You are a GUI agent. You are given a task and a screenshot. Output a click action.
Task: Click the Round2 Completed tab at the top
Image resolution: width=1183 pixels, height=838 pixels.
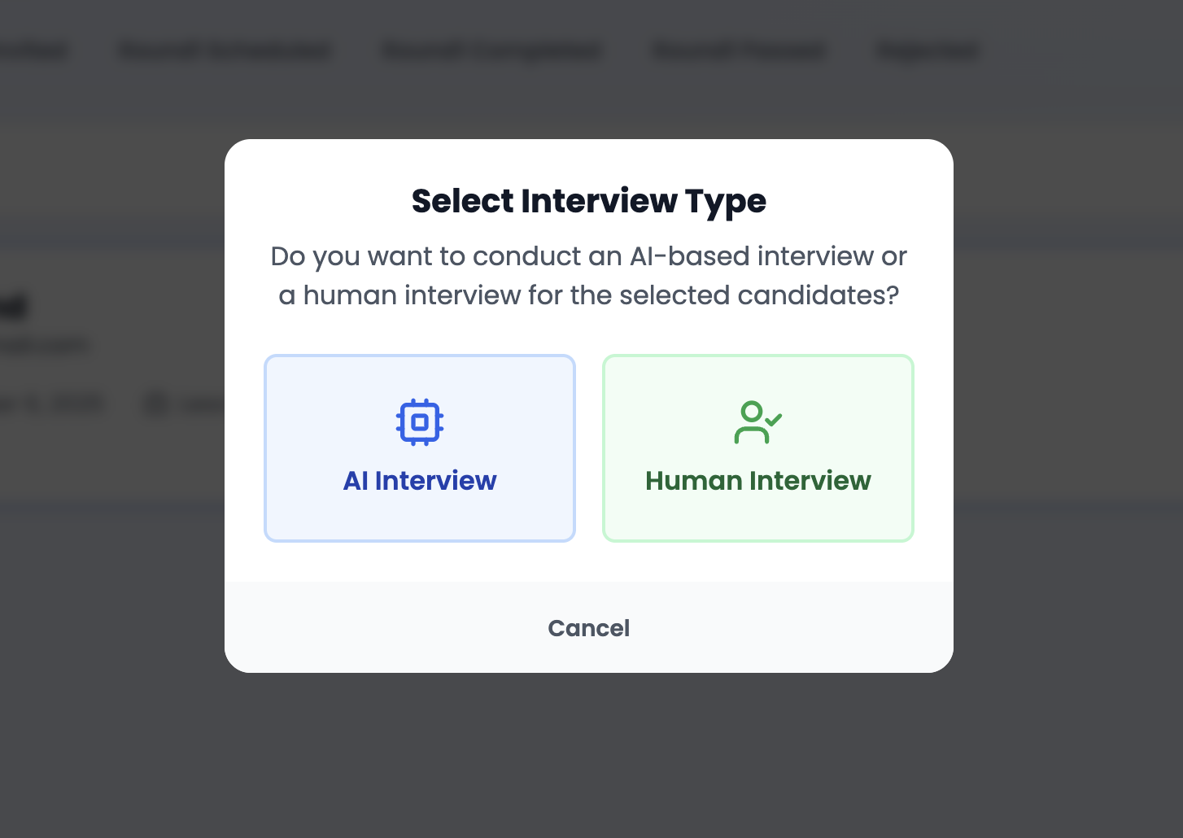pyautogui.click(x=491, y=50)
